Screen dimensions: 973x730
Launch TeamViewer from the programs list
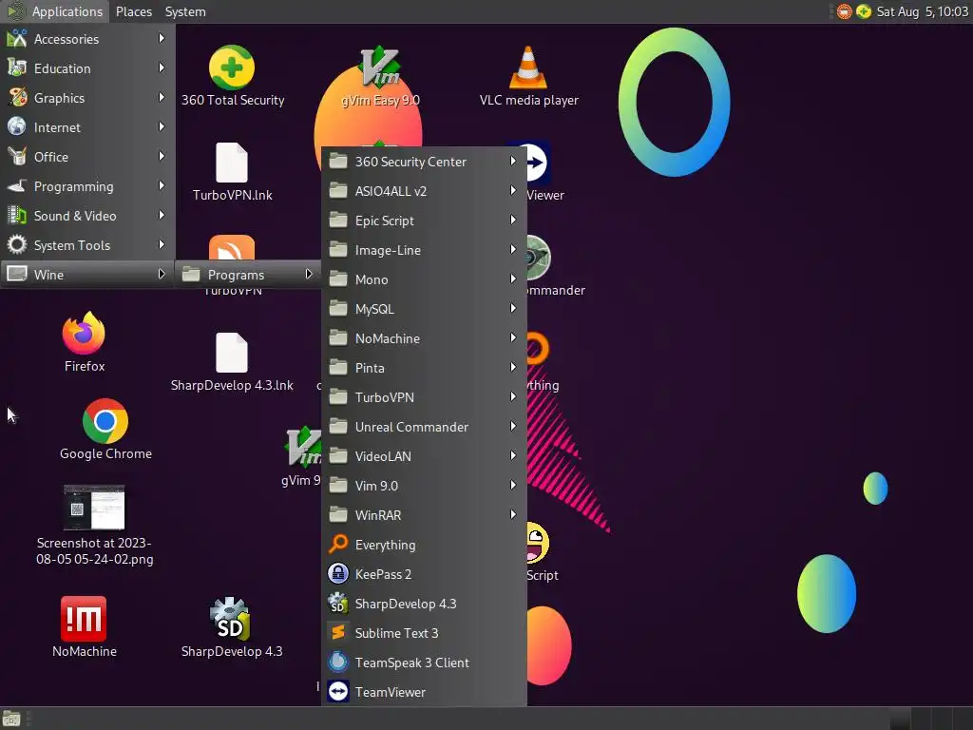424,692
